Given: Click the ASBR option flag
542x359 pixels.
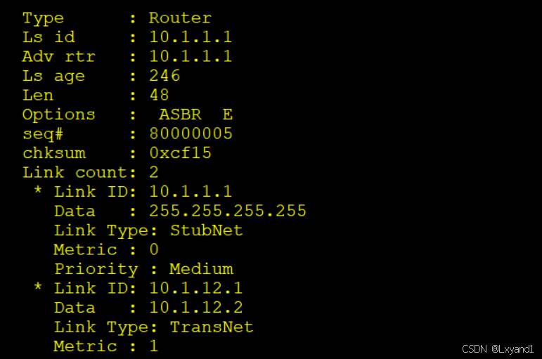Looking at the screenshot, I should tap(180, 114).
